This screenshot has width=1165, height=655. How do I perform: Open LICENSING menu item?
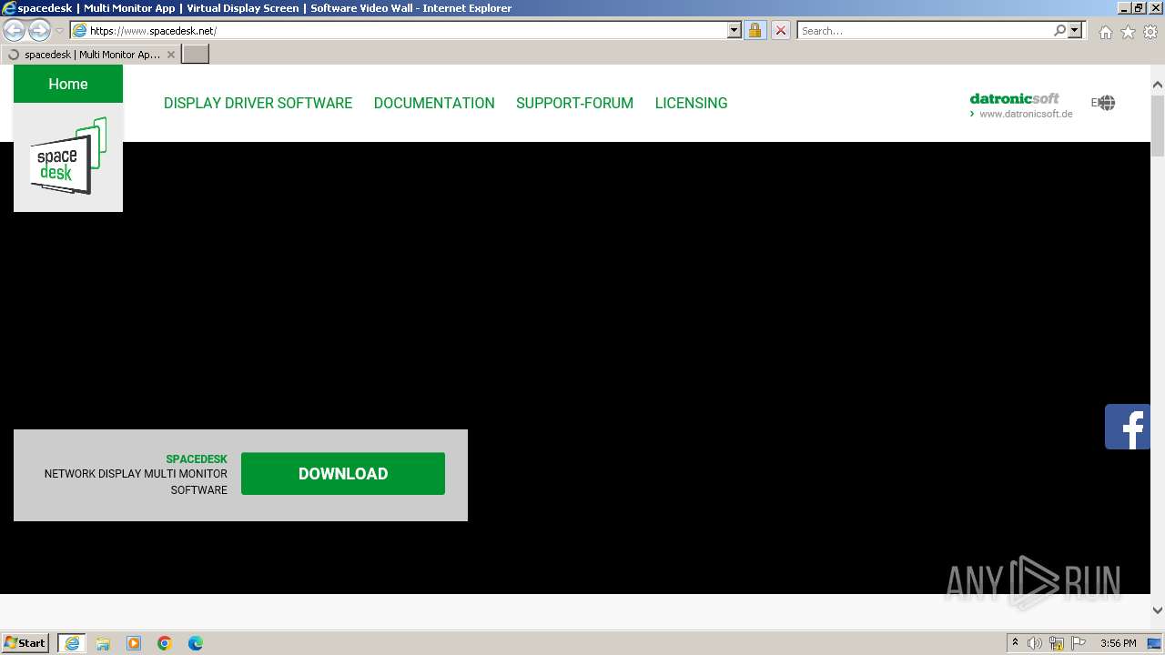(x=691, y=103)
